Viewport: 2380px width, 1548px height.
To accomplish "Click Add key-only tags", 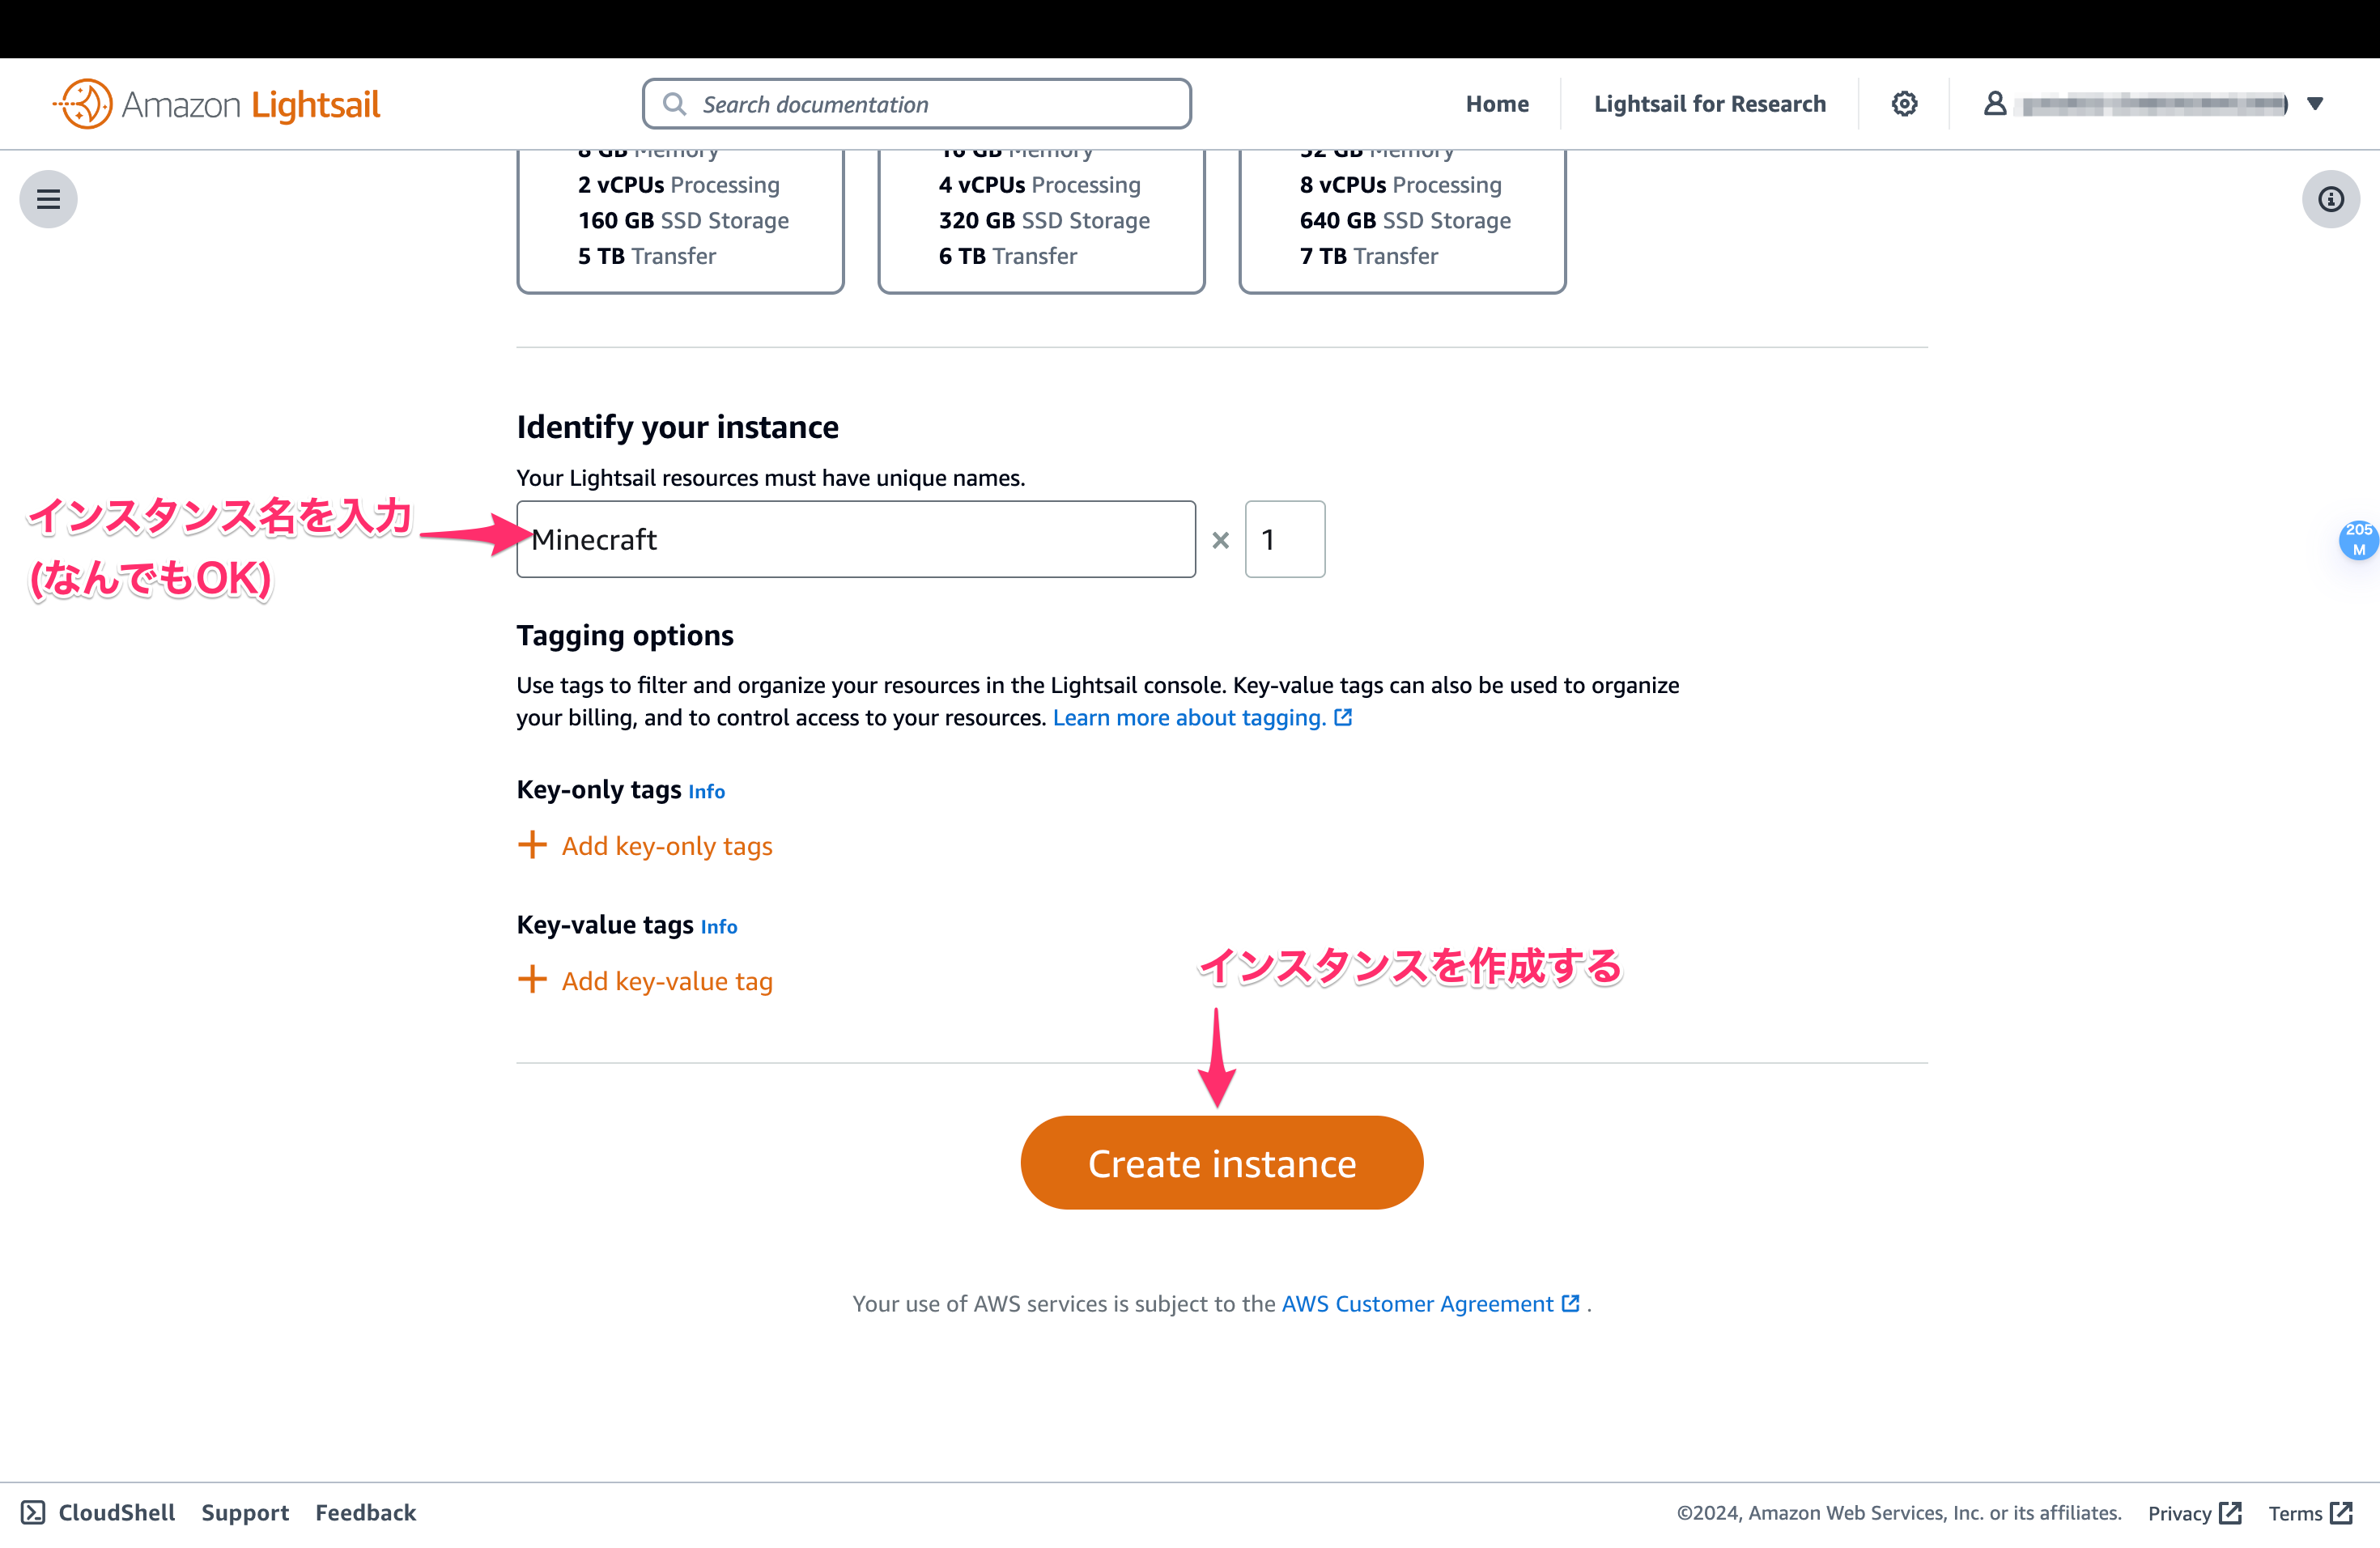I will pos(666,845).
